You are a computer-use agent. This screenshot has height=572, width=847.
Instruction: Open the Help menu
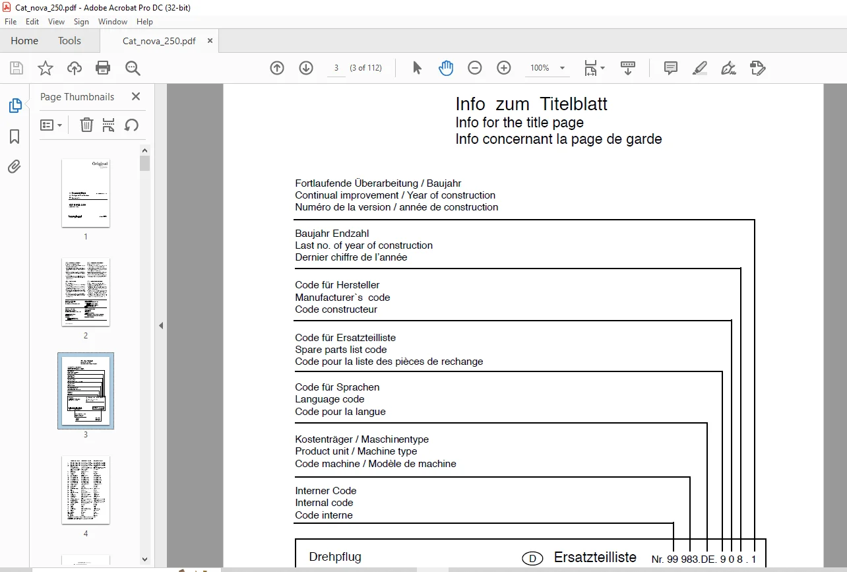[x=144, y=22]
